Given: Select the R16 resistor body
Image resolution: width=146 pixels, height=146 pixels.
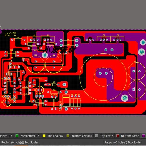Looking at the screenshot, I should click(x=23, y=66).
